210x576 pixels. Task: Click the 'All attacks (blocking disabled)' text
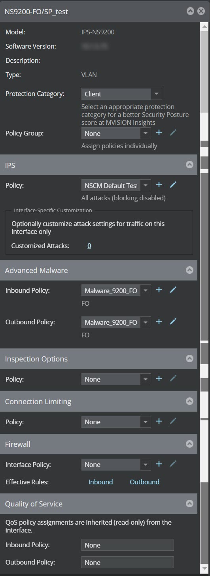pyautogui.click(x=123, y=198)
